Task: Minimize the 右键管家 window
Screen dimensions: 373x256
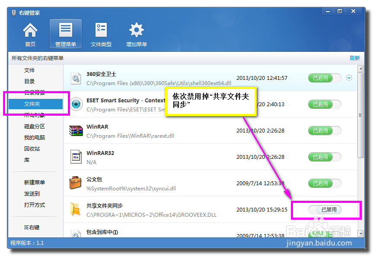Action: click(328, 11)
